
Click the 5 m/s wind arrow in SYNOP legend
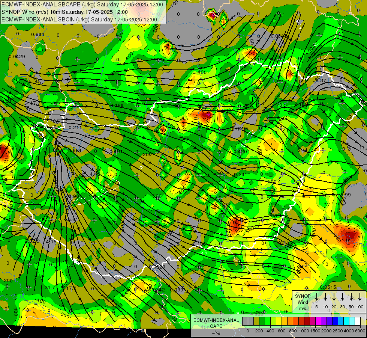click(x=316, y=297)
